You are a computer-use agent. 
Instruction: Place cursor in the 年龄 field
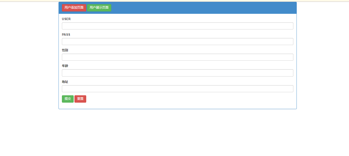point(177,73)
